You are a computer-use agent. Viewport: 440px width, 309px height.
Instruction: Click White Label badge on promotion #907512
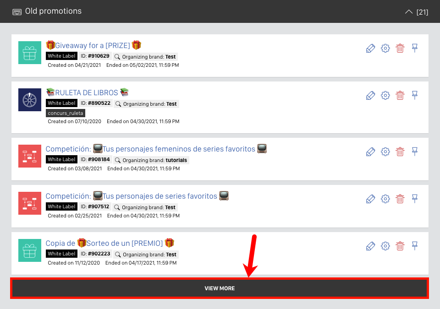pyautogui.click(x=61, y=206)
